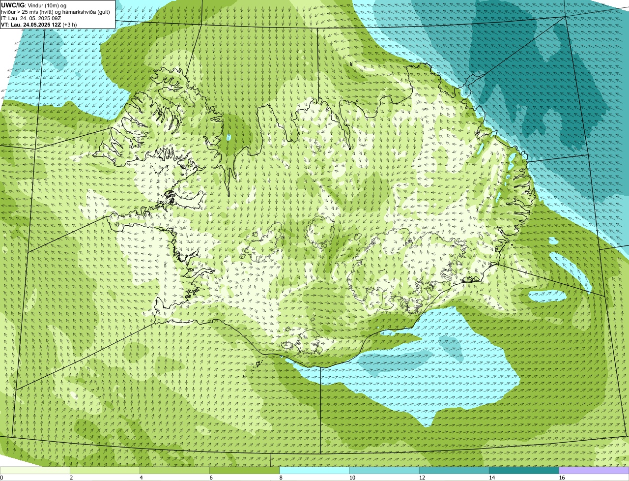
Task: Click the 14–16 m/s dark teal legend swatch
Action: click(x=524, y=471)
